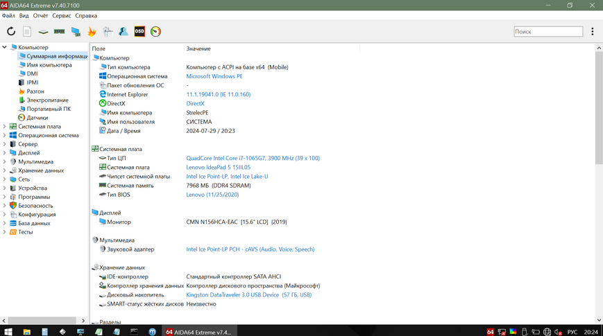Open Разгон in the sidebar

pos(35,91)
